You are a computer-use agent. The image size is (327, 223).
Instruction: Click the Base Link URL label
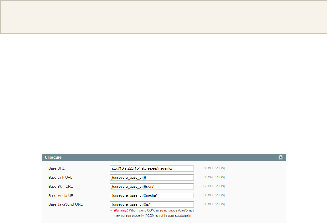click(60, 178)
